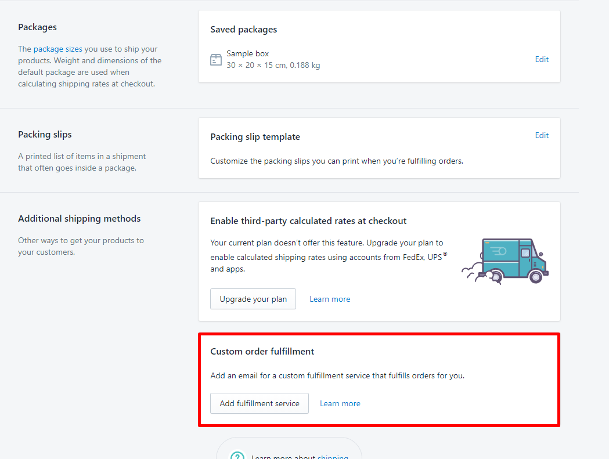This screenshot has width=609, height=459.
Task: Select the Sample box package name
Action: 248,54
